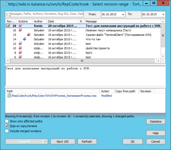The width and height of the screenshot is (171, 150).
Task: Enable Show only affected paths
Action: [7, 121]
